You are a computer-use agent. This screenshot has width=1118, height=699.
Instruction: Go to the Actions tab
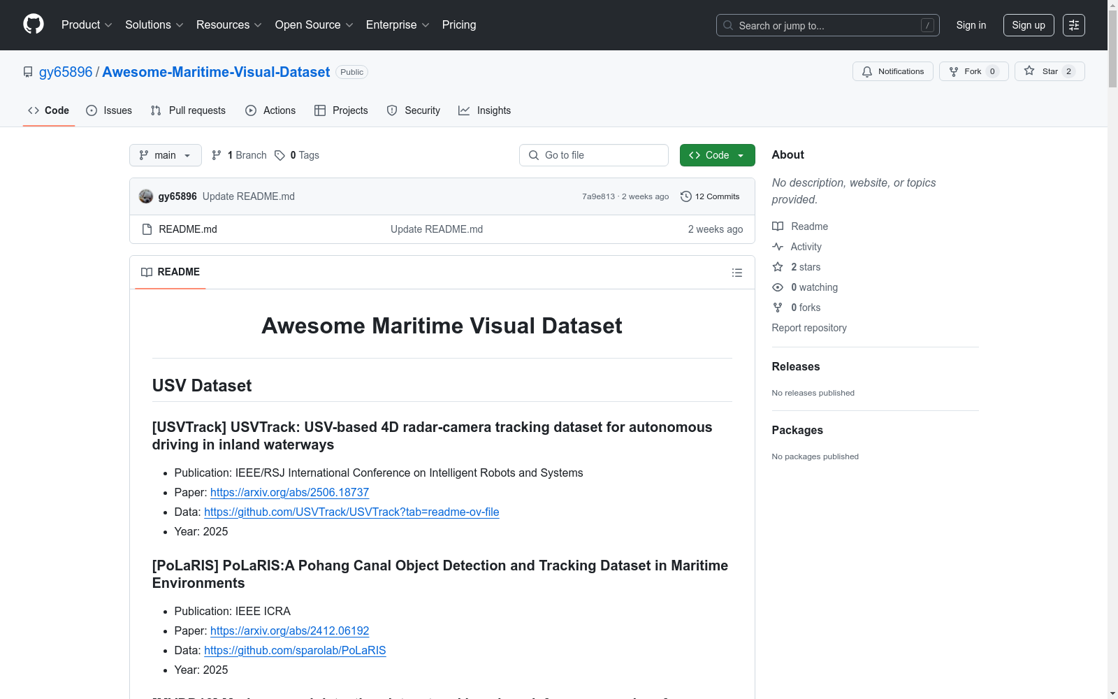point(270,110)
